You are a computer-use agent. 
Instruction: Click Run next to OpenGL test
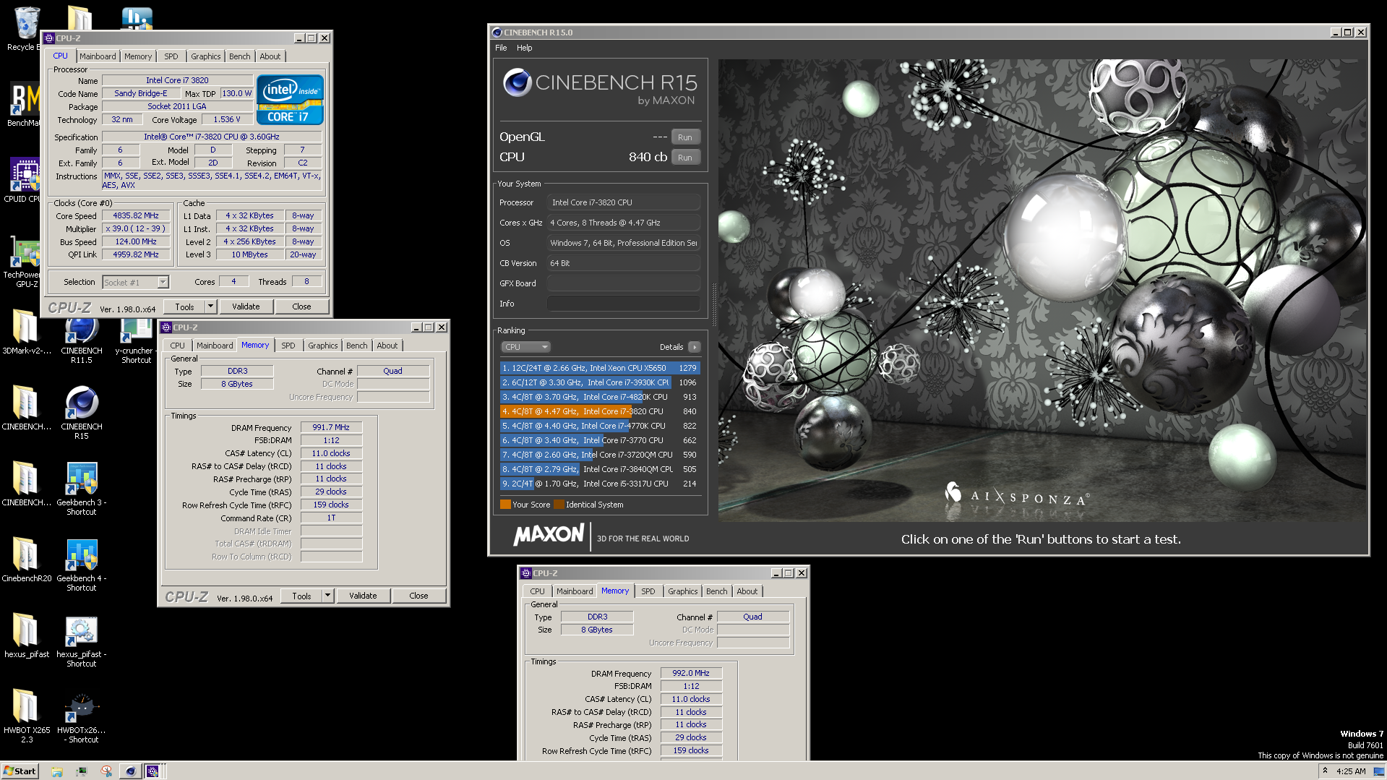coord(685,137)
